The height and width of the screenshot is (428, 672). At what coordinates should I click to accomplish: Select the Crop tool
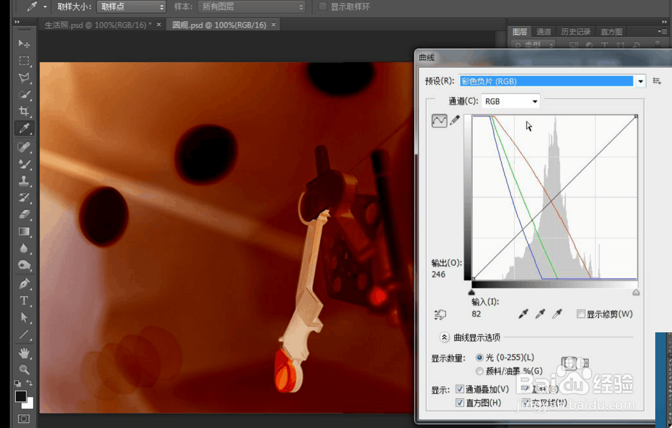tap(24, 111)
